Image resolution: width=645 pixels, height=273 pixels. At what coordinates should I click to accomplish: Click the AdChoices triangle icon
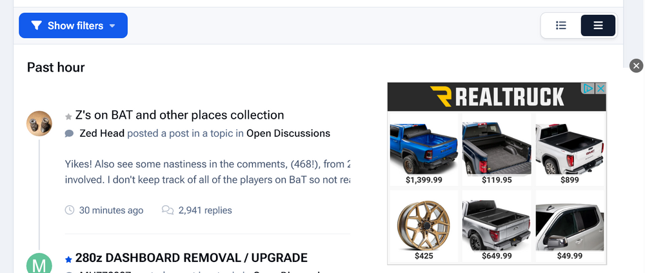pyautogui.click(x=588, y=88)
